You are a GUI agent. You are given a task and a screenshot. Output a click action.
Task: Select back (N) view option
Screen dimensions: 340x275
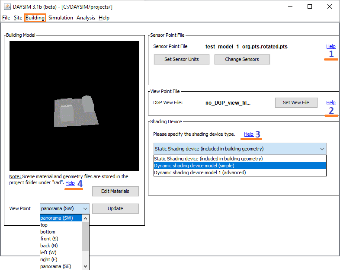point(61,246)
